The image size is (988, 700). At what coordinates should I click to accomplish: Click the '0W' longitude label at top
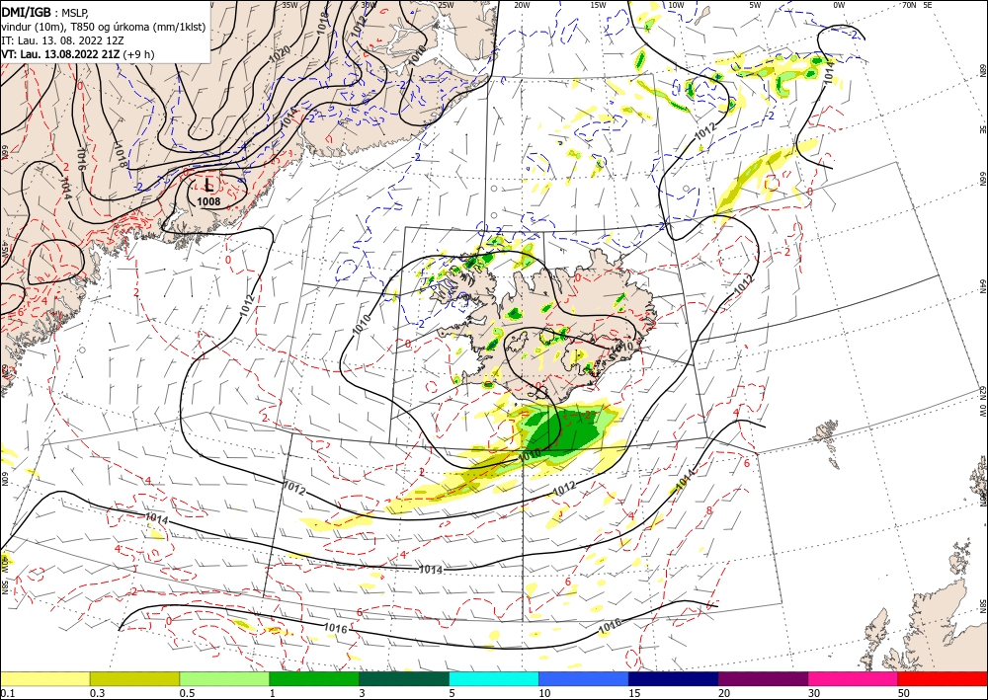click(x=839, y=5)
